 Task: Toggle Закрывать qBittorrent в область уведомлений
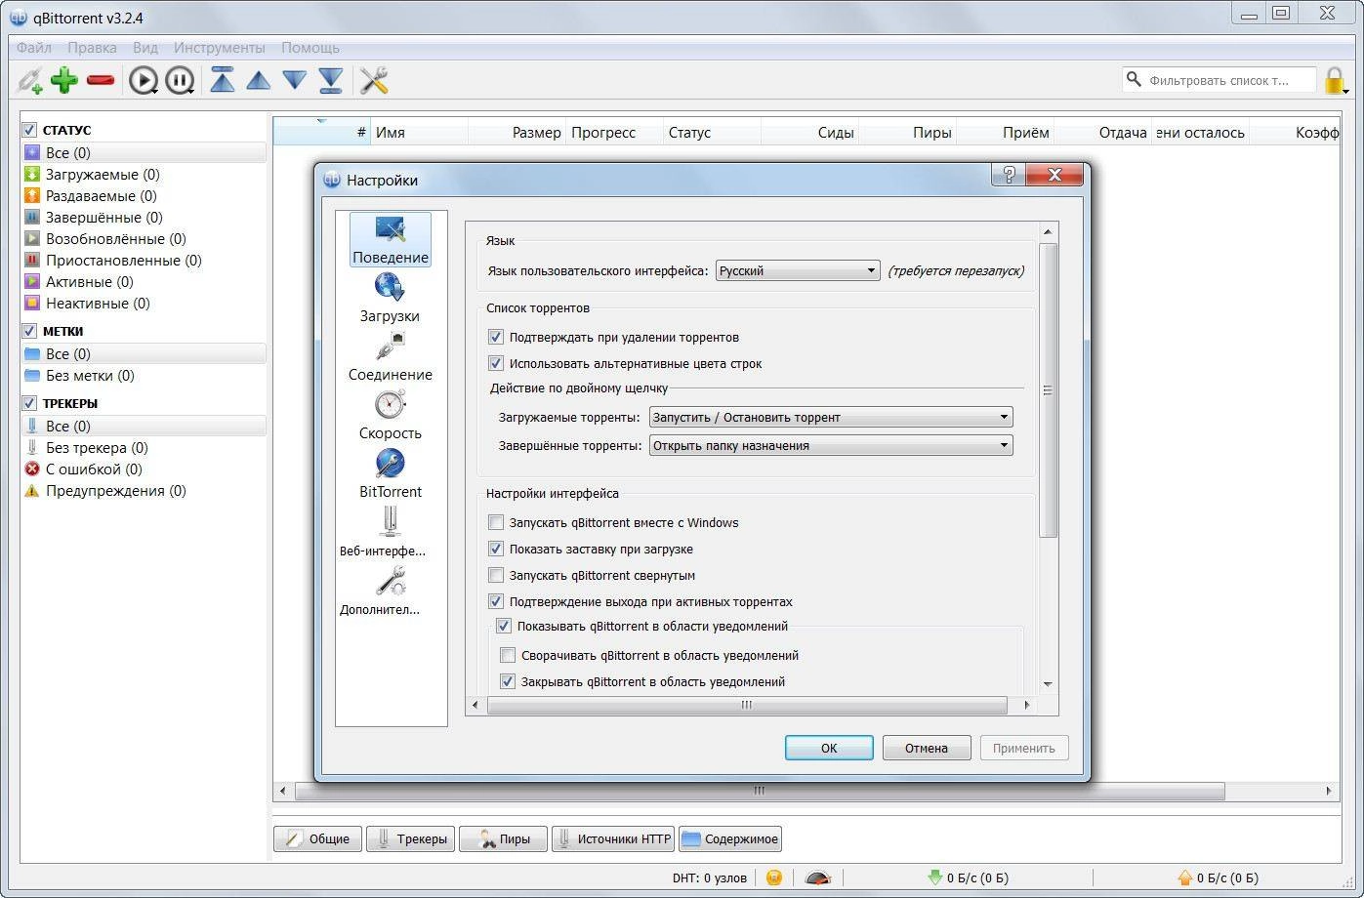pos(508,682)
